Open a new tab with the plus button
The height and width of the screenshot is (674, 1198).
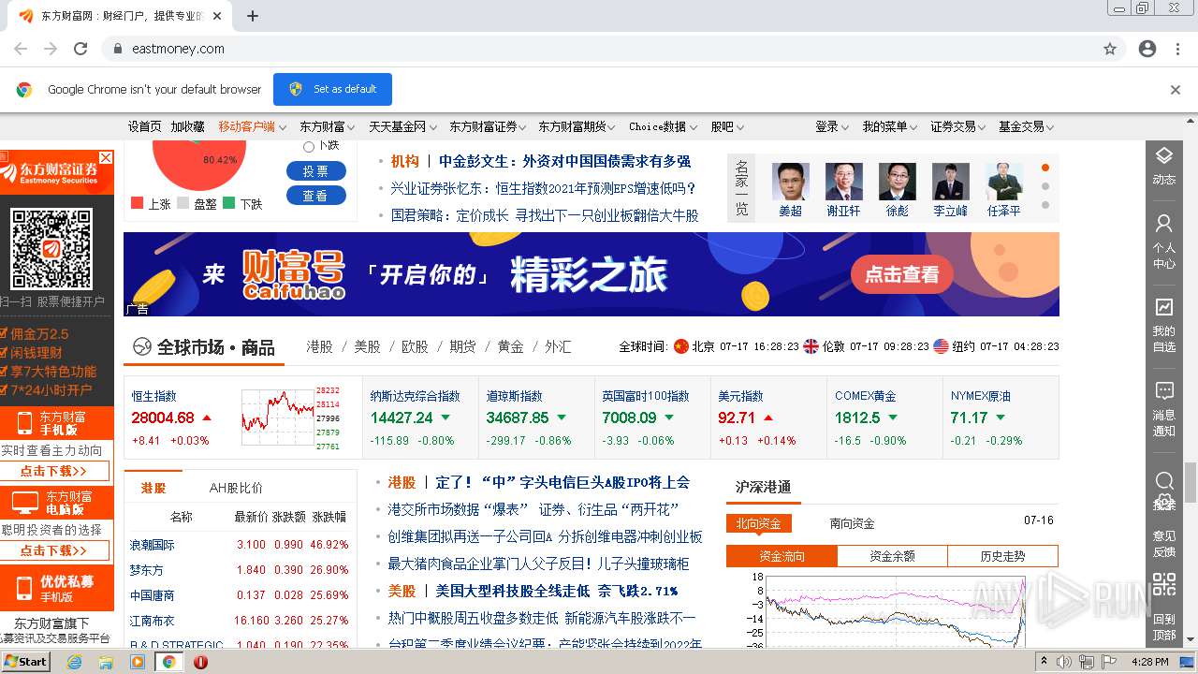(x=252, y=16)
